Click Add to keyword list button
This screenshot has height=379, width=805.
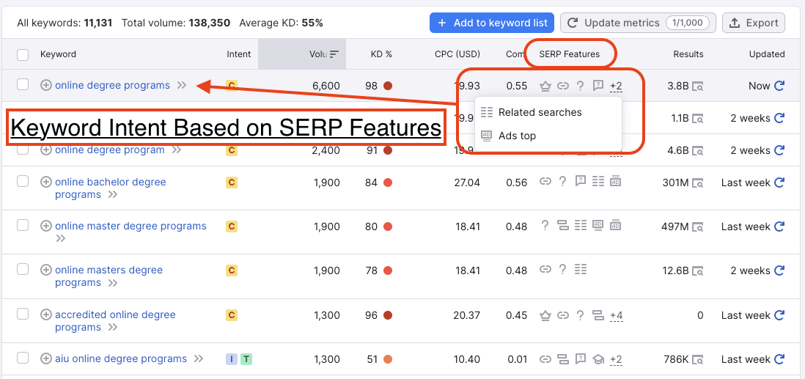click(492, 23)
